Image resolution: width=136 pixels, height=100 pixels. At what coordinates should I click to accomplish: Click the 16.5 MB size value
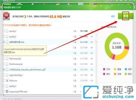click(84, 64)
